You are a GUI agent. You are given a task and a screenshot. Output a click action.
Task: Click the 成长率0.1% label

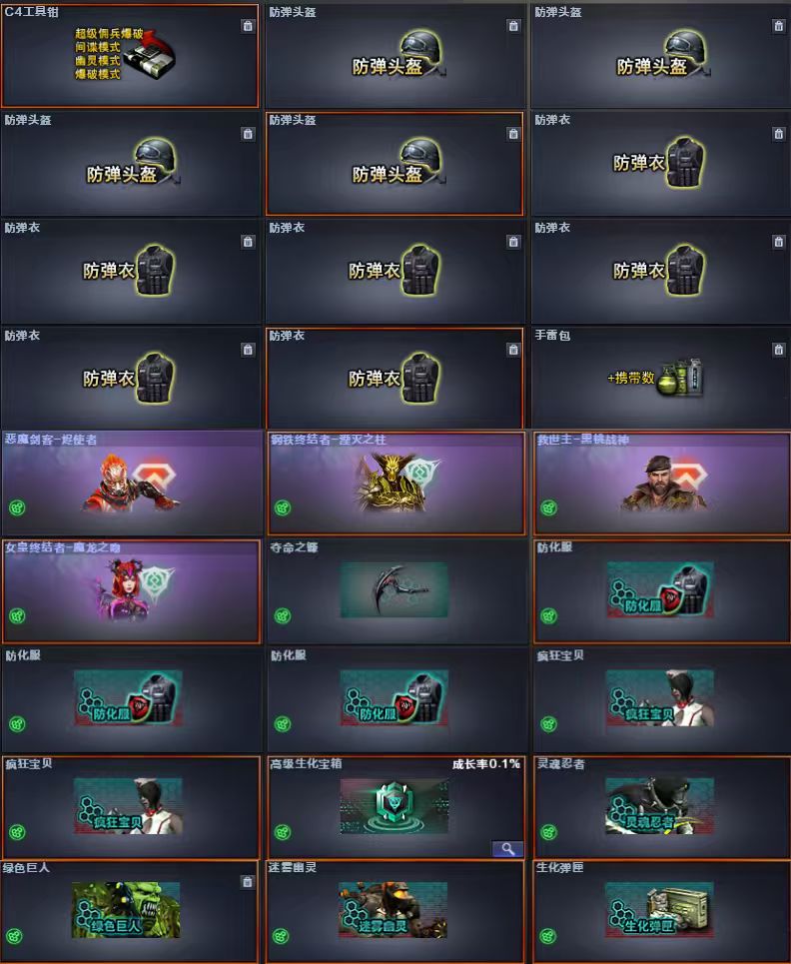(486, 764)
